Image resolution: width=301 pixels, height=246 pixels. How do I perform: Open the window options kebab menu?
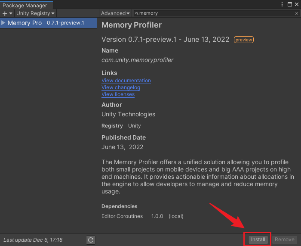pos(282,4)
